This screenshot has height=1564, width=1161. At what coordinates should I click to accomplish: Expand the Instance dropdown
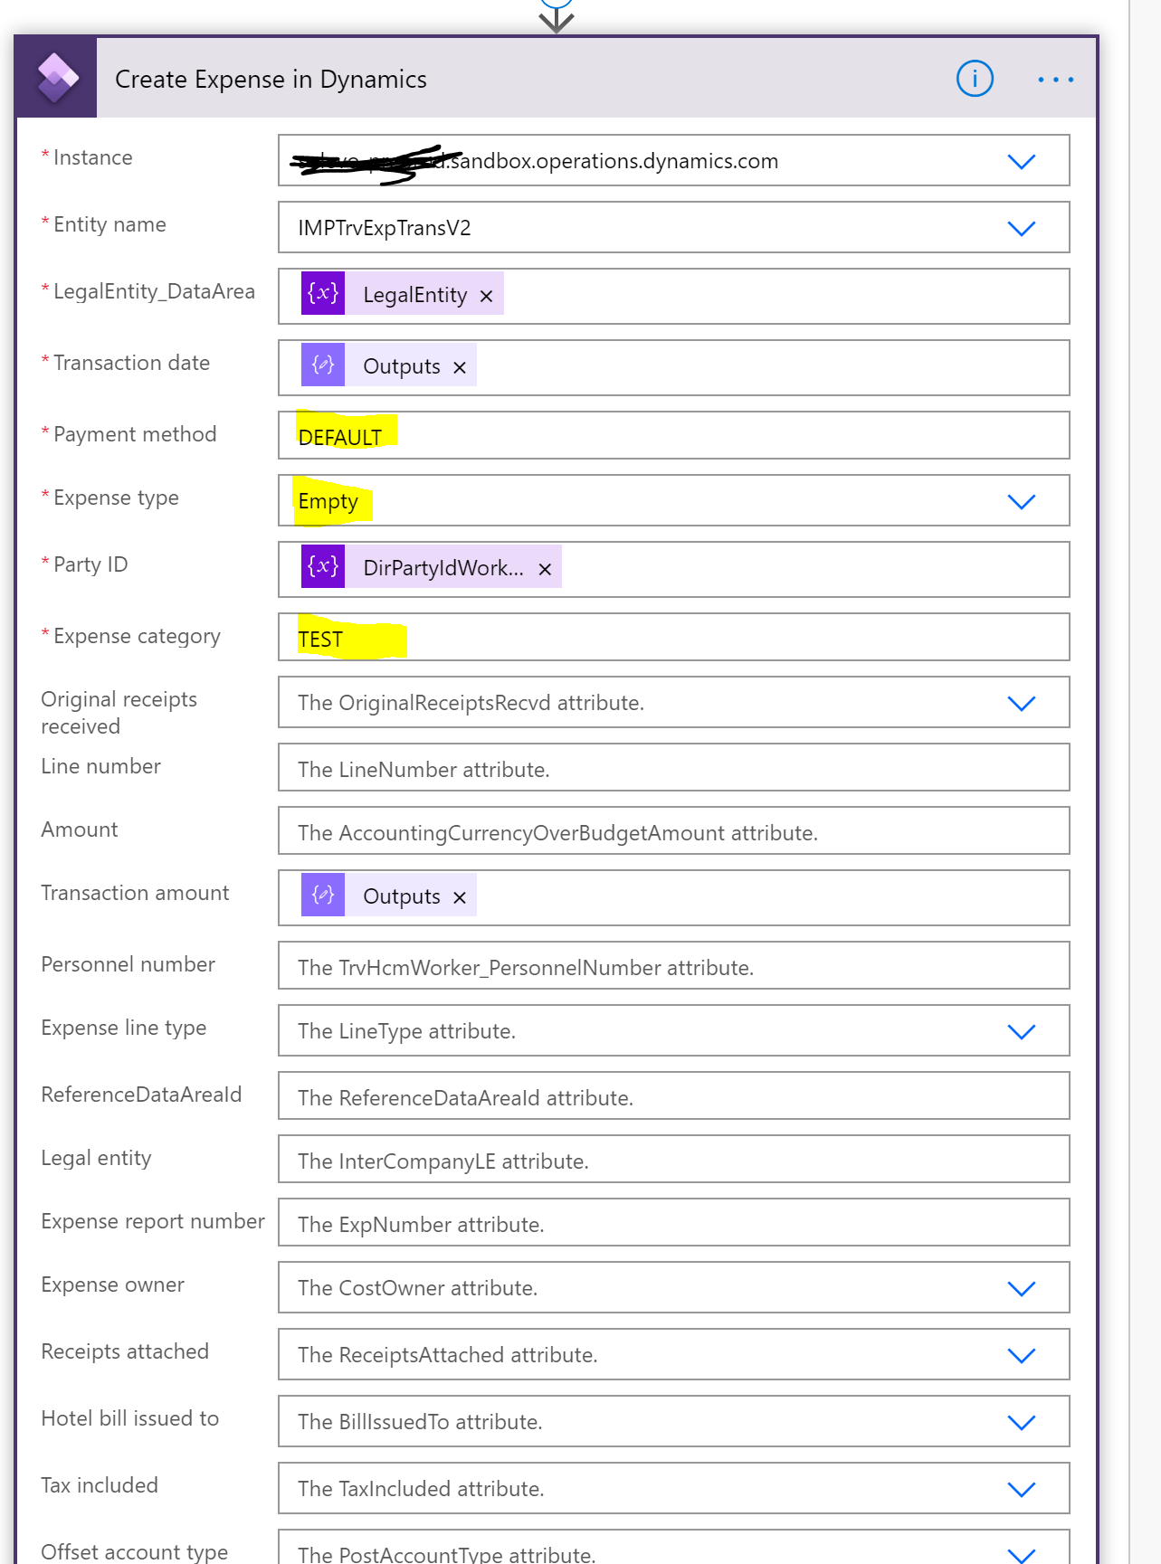pyautogui.click(x=1022, y=161)
